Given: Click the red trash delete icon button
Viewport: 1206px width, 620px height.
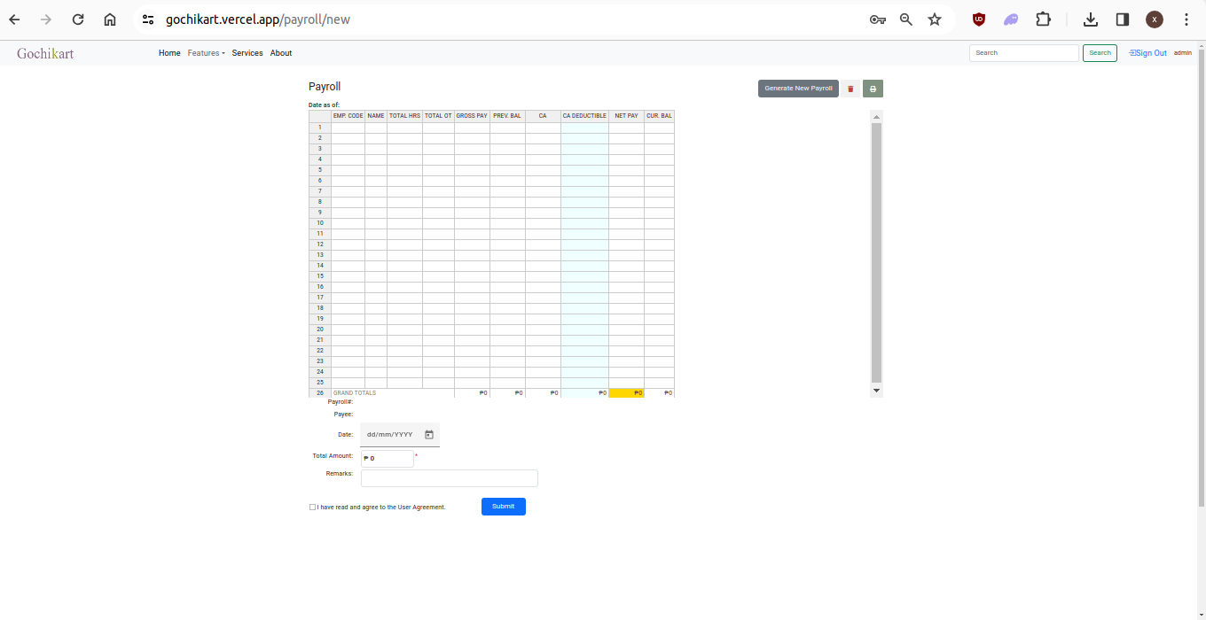Looking at the screenshot, I should (850, 89).
